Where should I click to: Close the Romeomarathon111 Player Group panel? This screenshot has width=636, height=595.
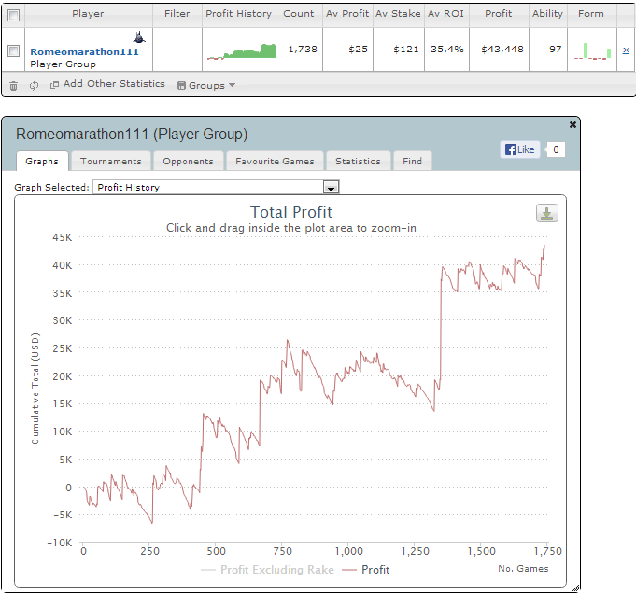[572, 124]
